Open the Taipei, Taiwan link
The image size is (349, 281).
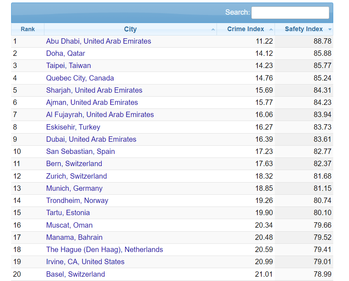pos(68,66)
